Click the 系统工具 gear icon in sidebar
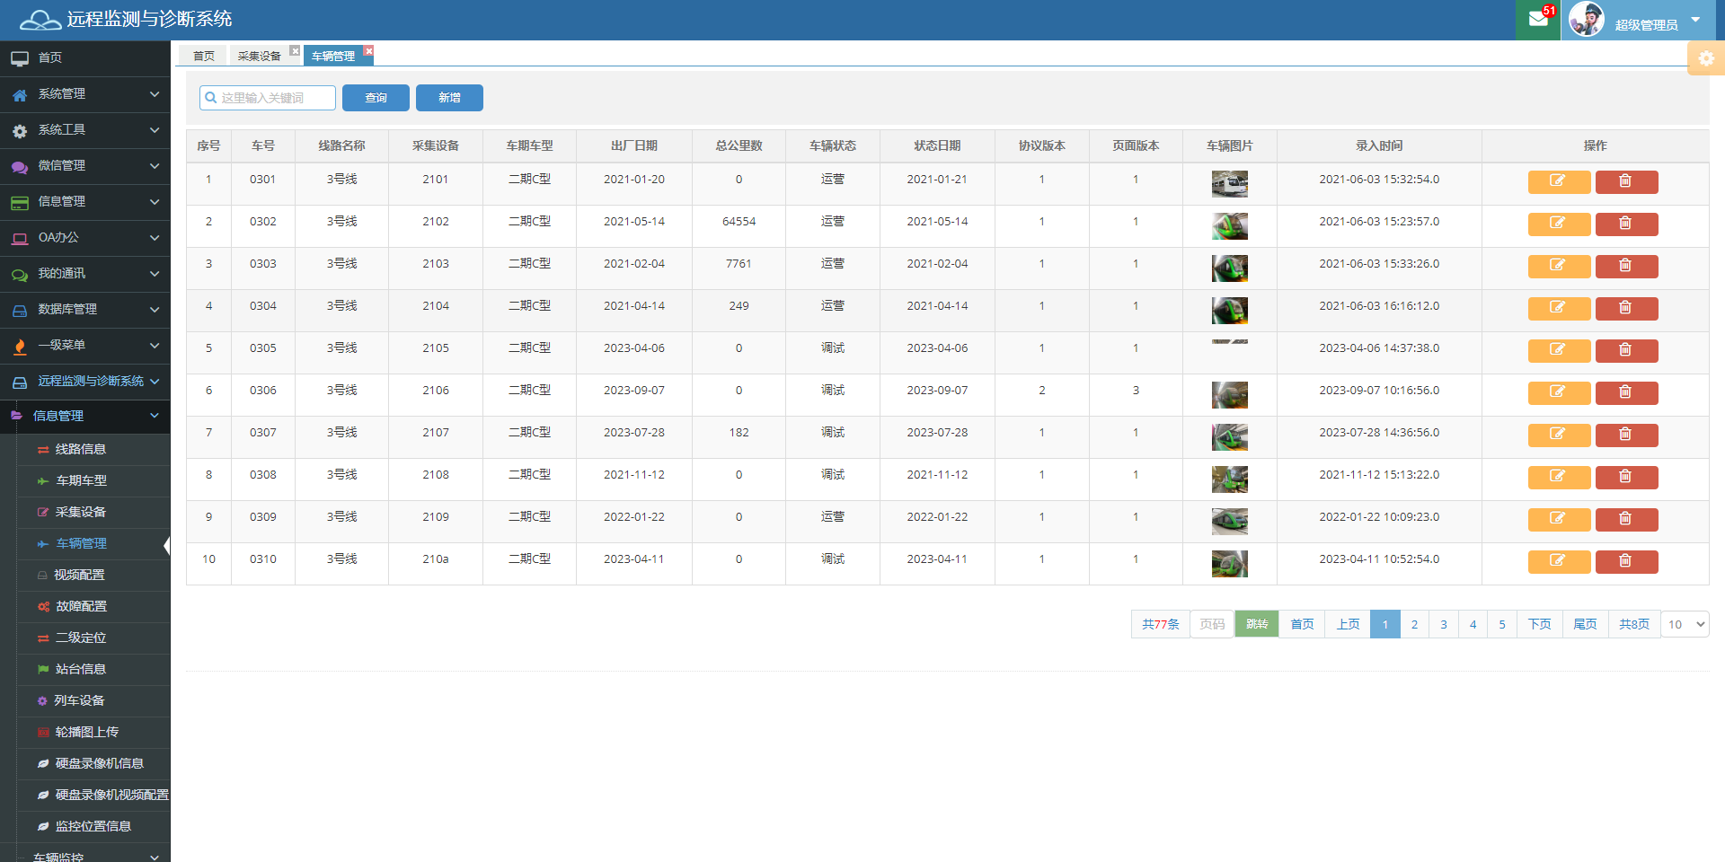Viewport: 1725px width, 862px height. (20, 130)
